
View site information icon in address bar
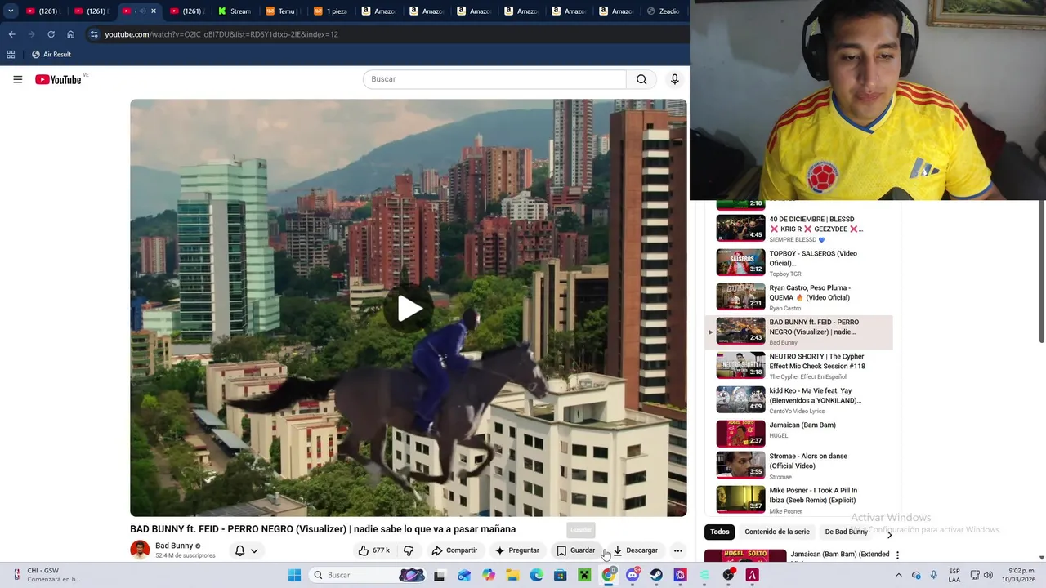[94, 34]
